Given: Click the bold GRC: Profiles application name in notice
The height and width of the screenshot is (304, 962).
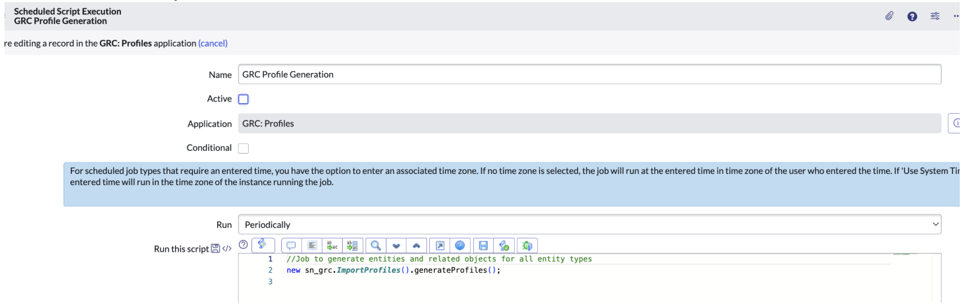Looking at the screenshot, I should point(125,43).
